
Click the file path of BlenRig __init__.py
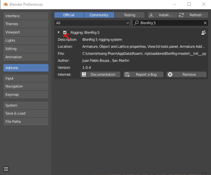(144, 53)
